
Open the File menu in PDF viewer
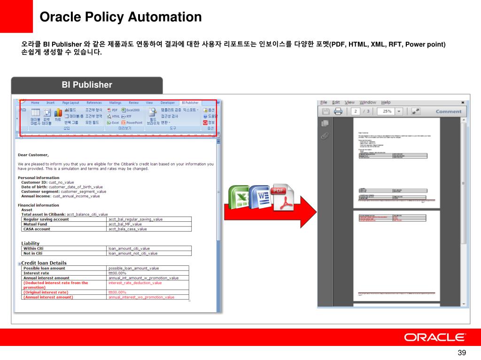coord(324,103)
